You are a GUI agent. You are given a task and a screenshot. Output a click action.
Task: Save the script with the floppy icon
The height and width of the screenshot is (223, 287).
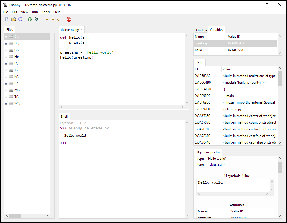[20, 19]
